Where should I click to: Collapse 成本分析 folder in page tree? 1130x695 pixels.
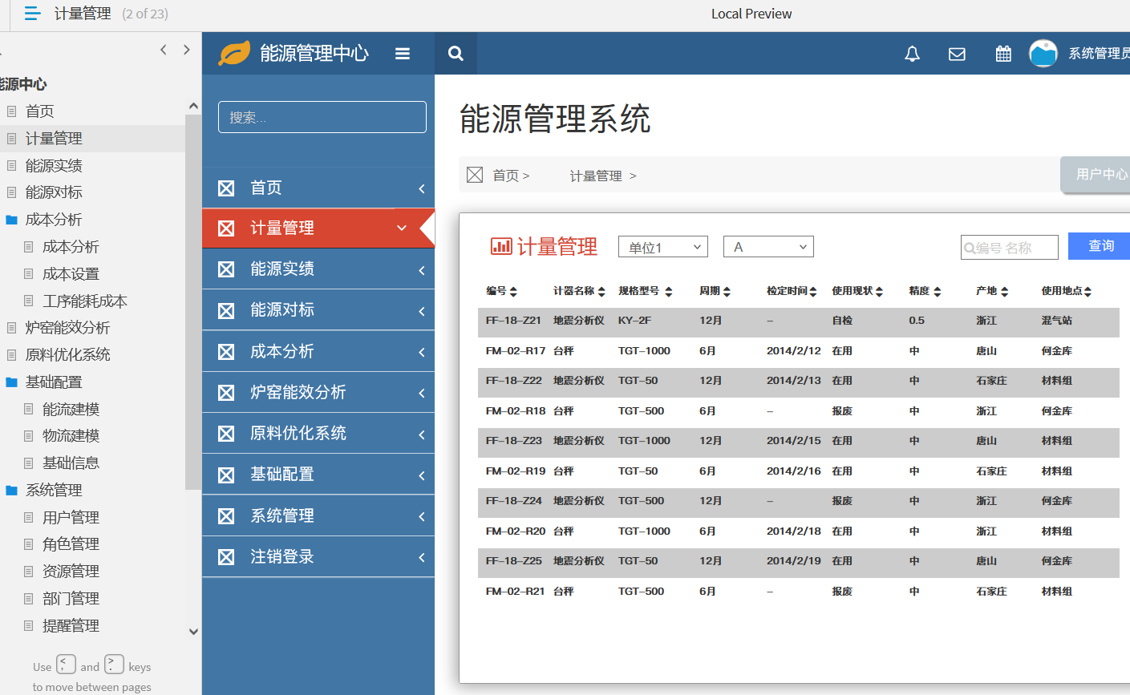coord(11,220)
